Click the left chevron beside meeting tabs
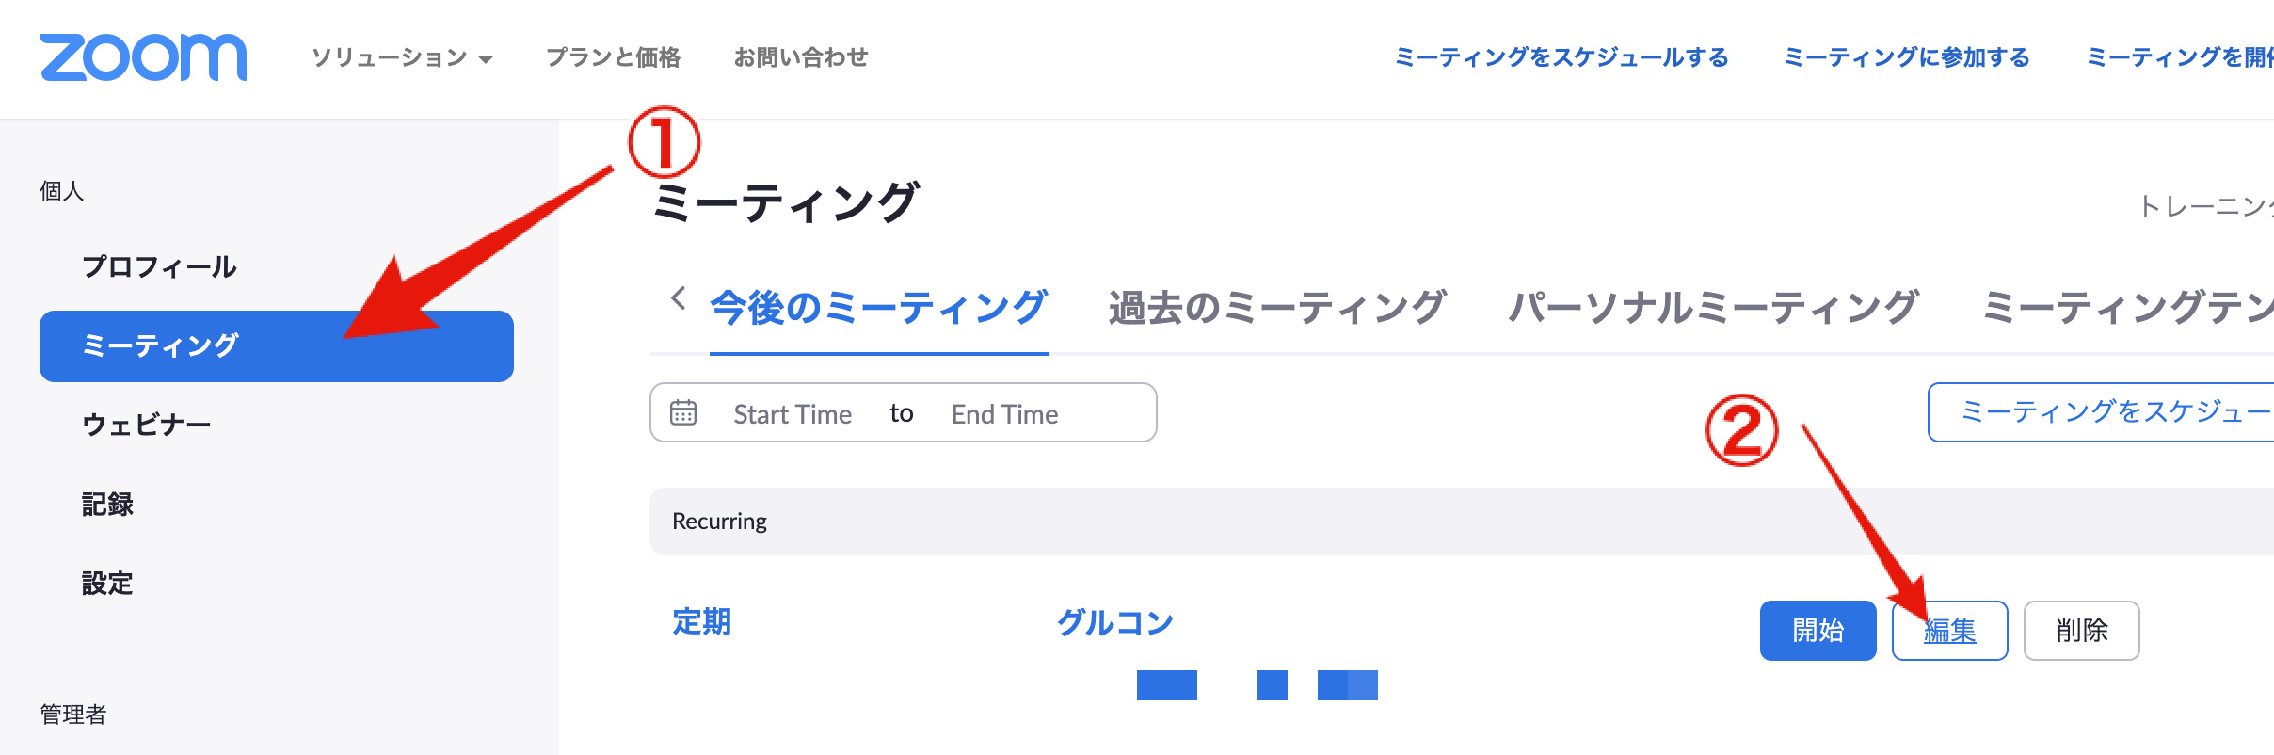This screenshot has width=2274, height=755. [678, 298]
